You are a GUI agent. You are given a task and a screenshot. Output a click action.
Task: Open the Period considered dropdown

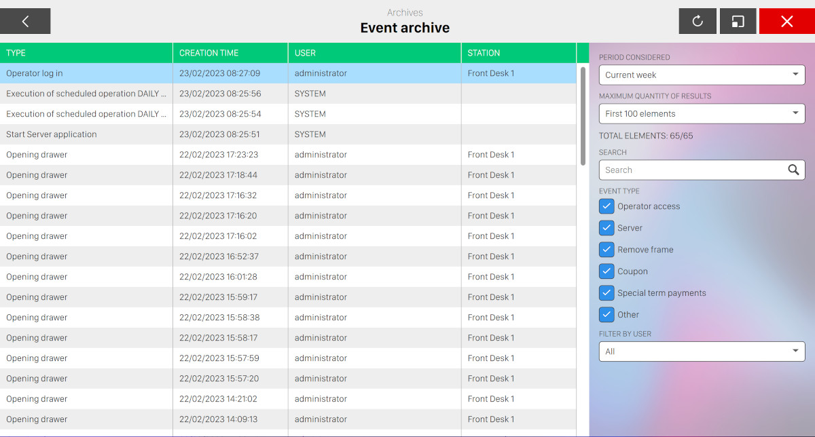702,75
